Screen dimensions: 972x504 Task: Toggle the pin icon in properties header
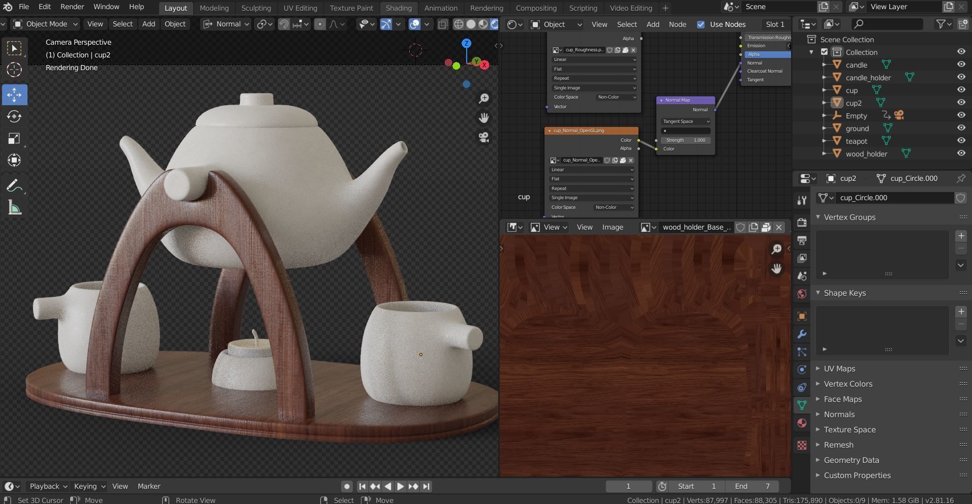(x=961, y=178)
